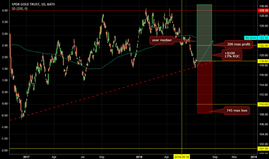Click the -2.00 left scale value
The width and height of the screenshot is (269, 159).
click(4, 150)
